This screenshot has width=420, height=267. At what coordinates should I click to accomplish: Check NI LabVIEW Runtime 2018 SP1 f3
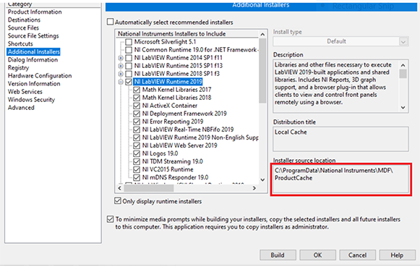click(129, 74)
